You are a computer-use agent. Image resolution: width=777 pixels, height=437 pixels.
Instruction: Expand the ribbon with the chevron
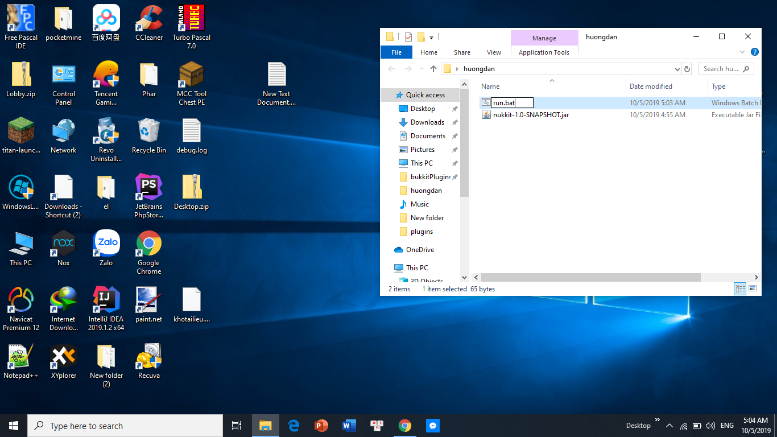[x=742, y=52]
